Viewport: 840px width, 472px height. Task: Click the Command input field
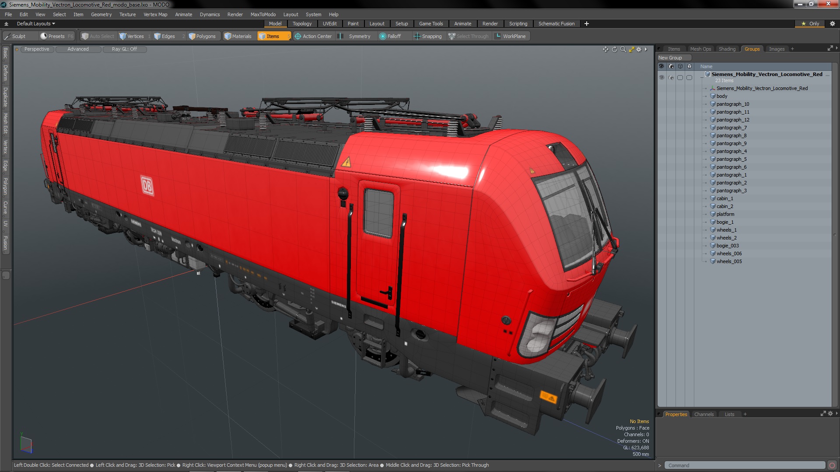pyautogui.click(x=744, y=465)
